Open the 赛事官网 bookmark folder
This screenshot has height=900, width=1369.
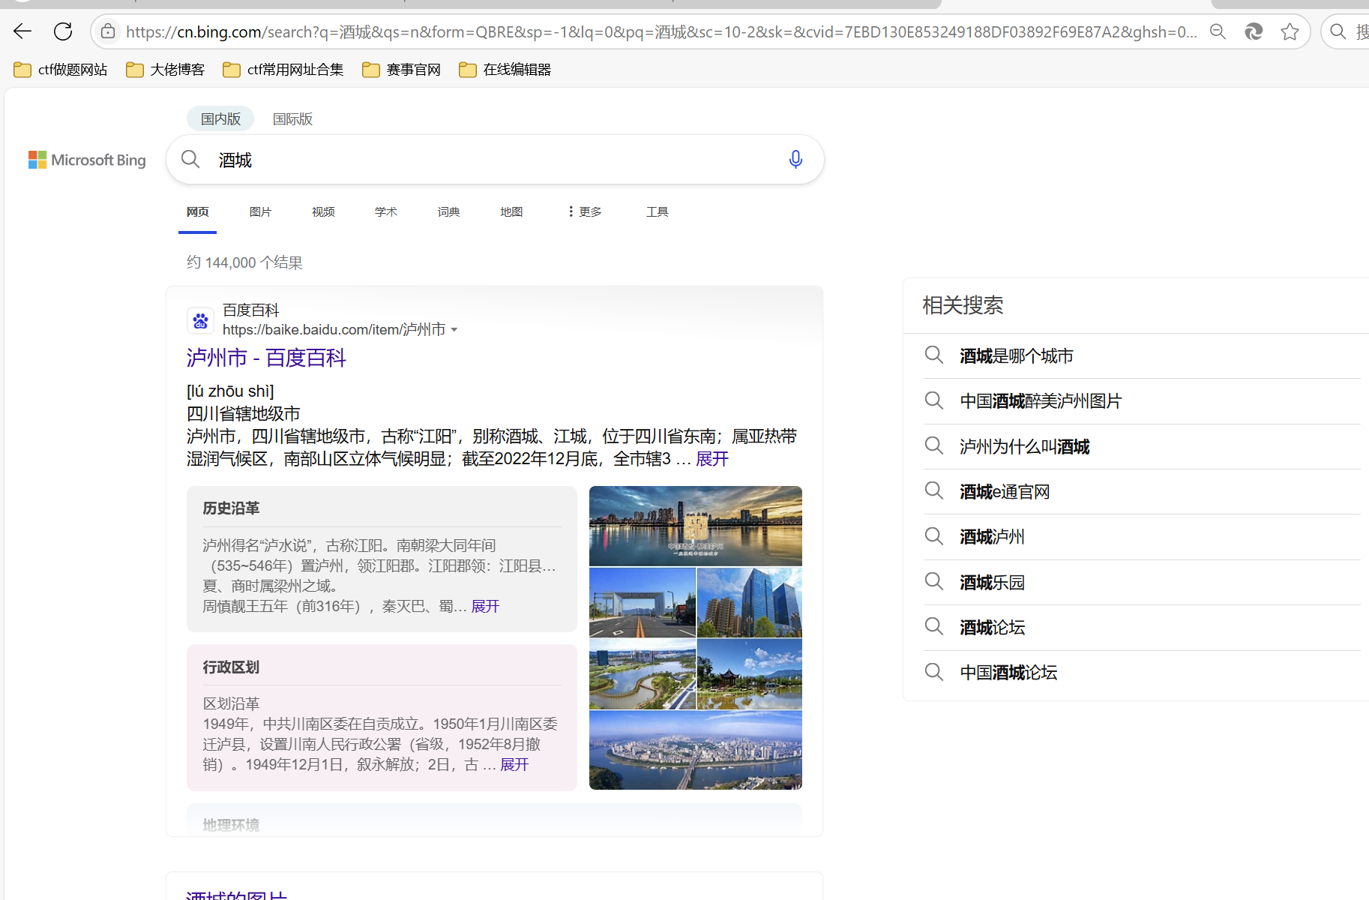point(401,70)
